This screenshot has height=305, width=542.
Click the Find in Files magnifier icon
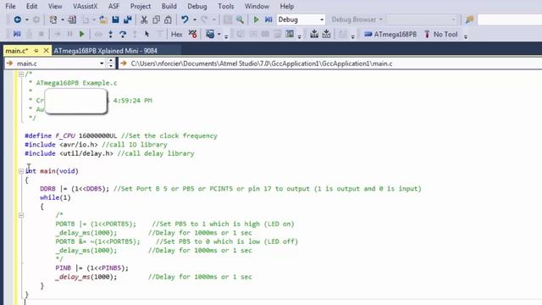coord(240,19)
